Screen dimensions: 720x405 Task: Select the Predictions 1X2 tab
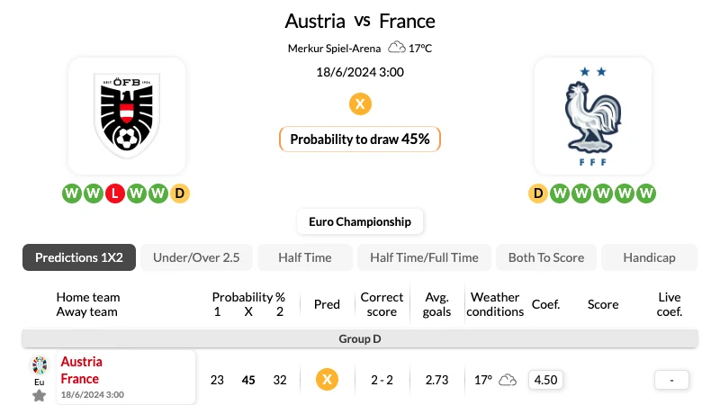coord(79,257)
